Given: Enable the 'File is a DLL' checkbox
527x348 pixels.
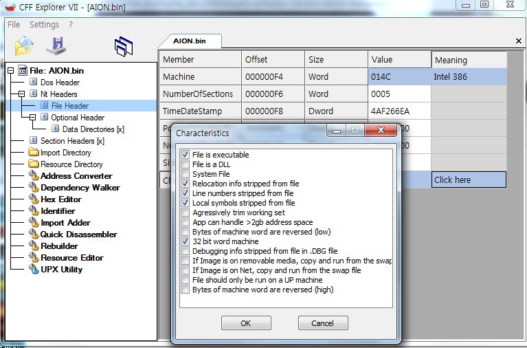Looking at the screenshot, I should click(x=186, y=164).
